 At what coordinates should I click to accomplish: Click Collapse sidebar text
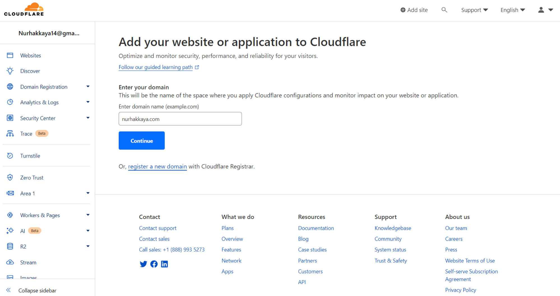pos(38,290)
